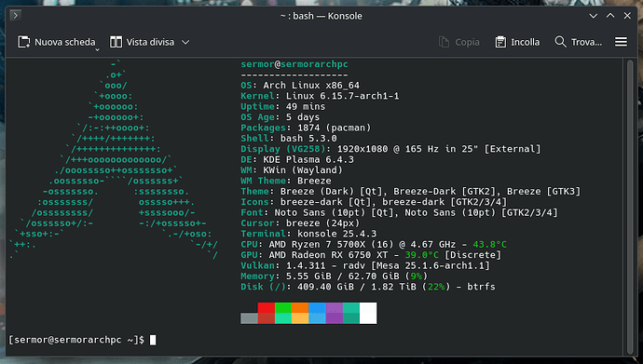This screenshot has width=643, height=364.
Task: Click the terminal vertical scrollbar
Action: [x=630, y=208]
